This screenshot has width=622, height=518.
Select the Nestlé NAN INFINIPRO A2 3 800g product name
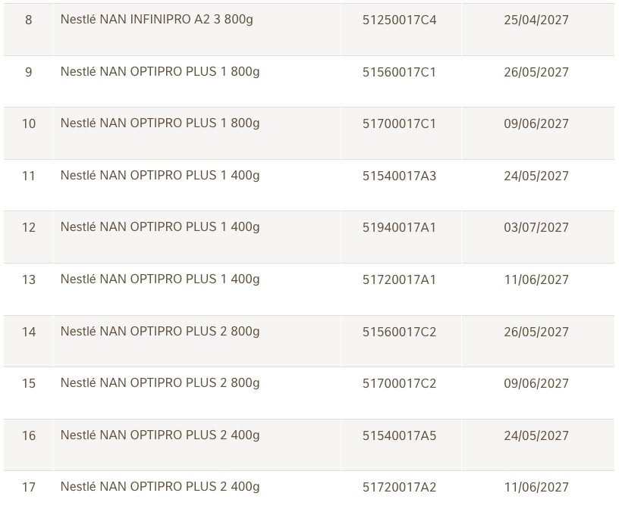[156, 20]
